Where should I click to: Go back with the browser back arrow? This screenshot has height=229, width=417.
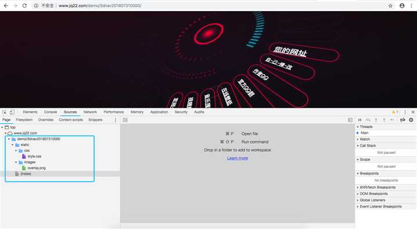[x=6, y=6]
